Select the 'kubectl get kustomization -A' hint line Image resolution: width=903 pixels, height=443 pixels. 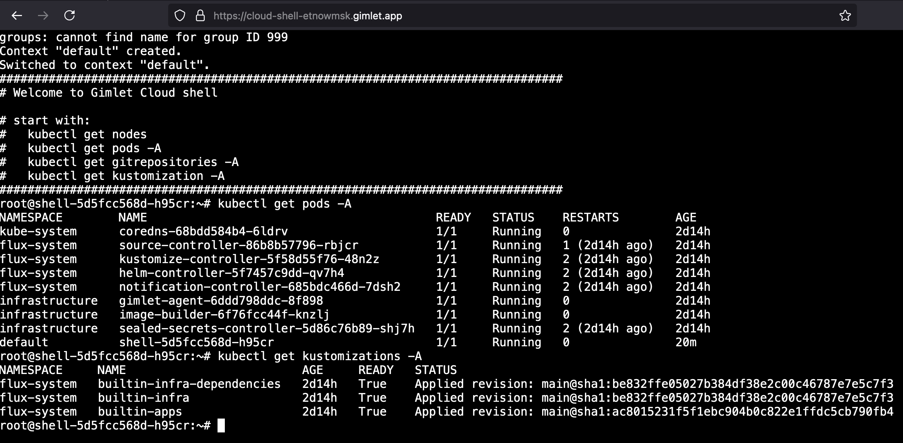pos(126,176)
